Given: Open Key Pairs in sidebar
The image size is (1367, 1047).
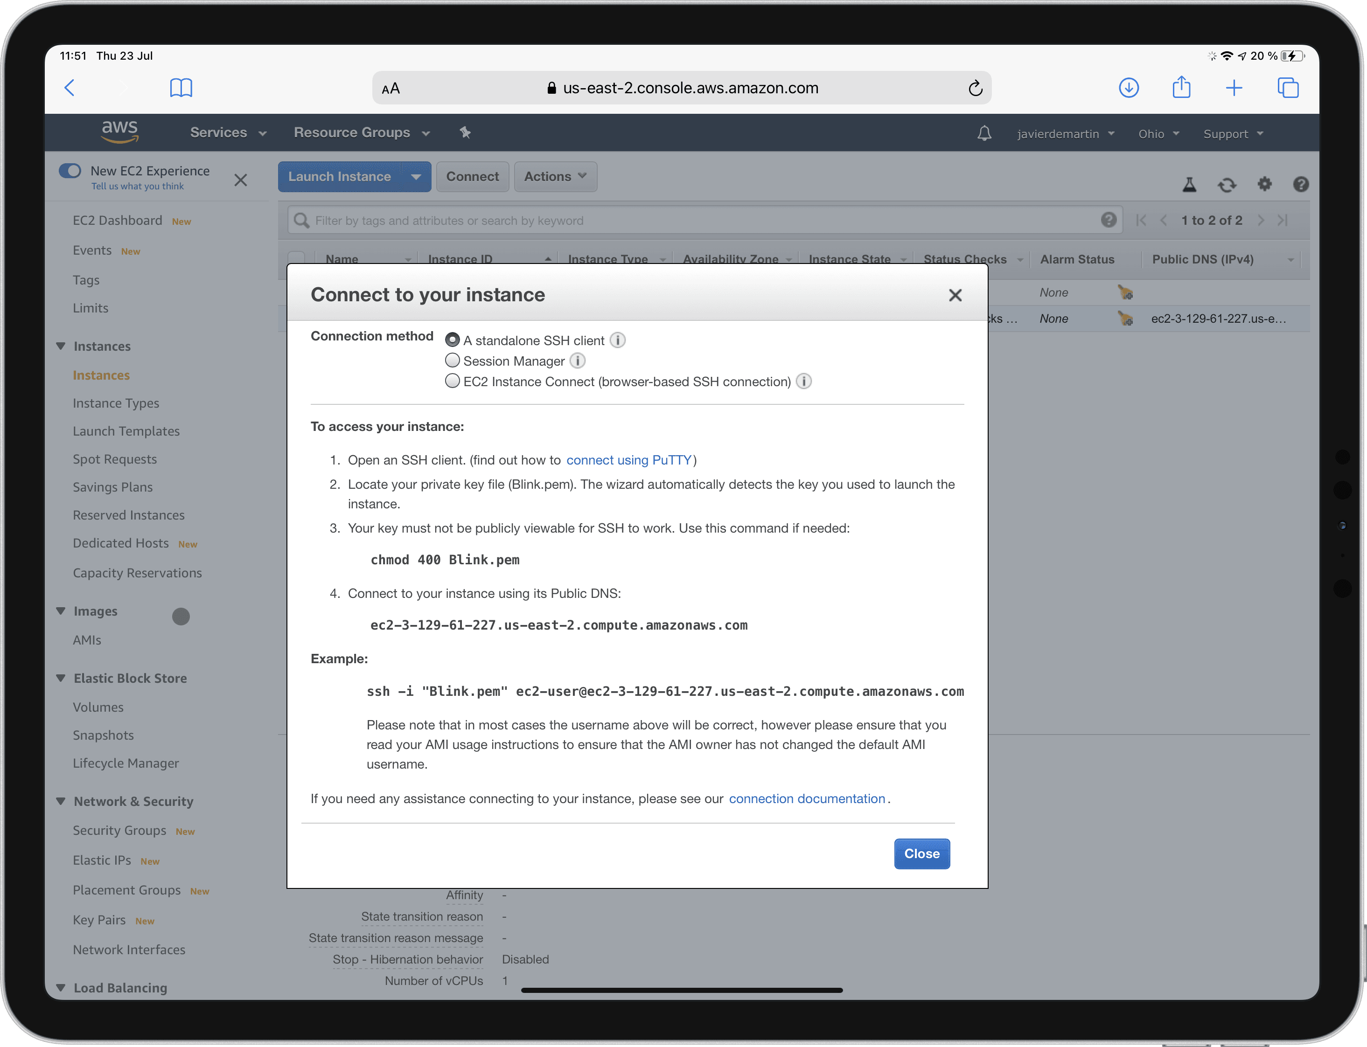Looking at the screenshot, I should pyautogui.click(x=99, y=921).
